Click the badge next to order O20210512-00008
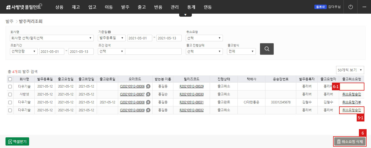 (x=148, y=102)
